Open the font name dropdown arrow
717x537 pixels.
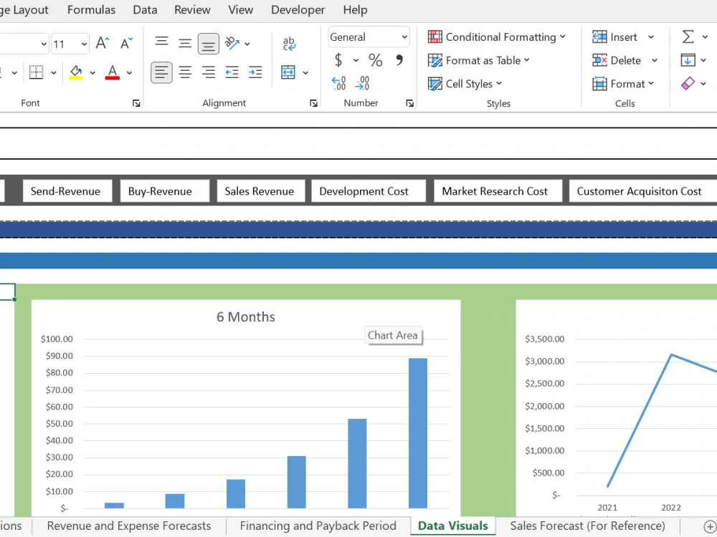click(x=44, y=44)
